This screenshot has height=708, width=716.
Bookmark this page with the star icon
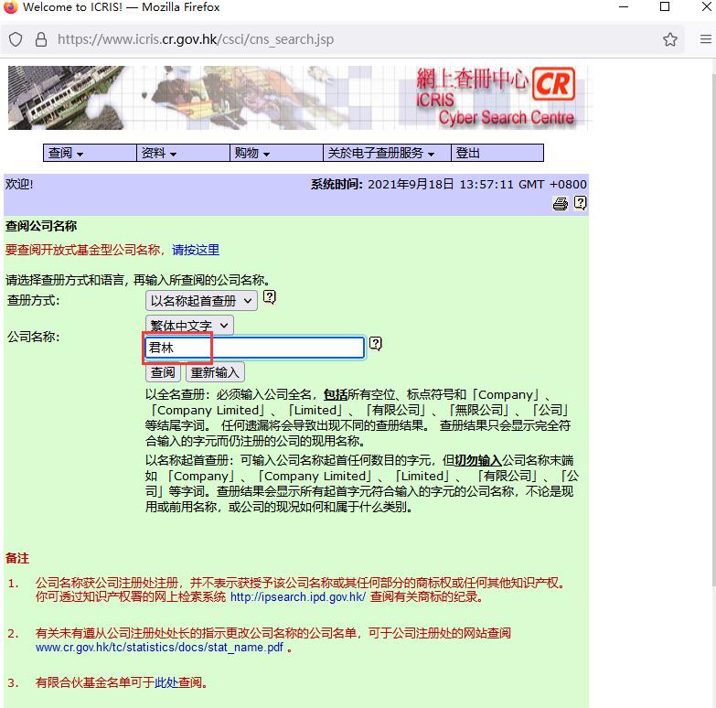[x=670, y=39]
